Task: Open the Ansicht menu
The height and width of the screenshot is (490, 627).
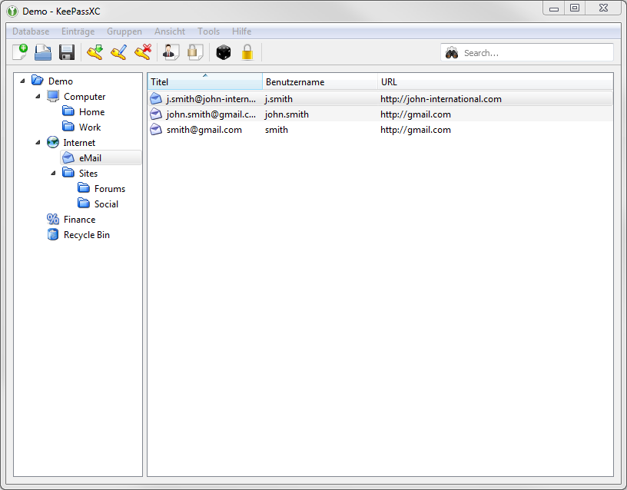Action: [170, 31]
